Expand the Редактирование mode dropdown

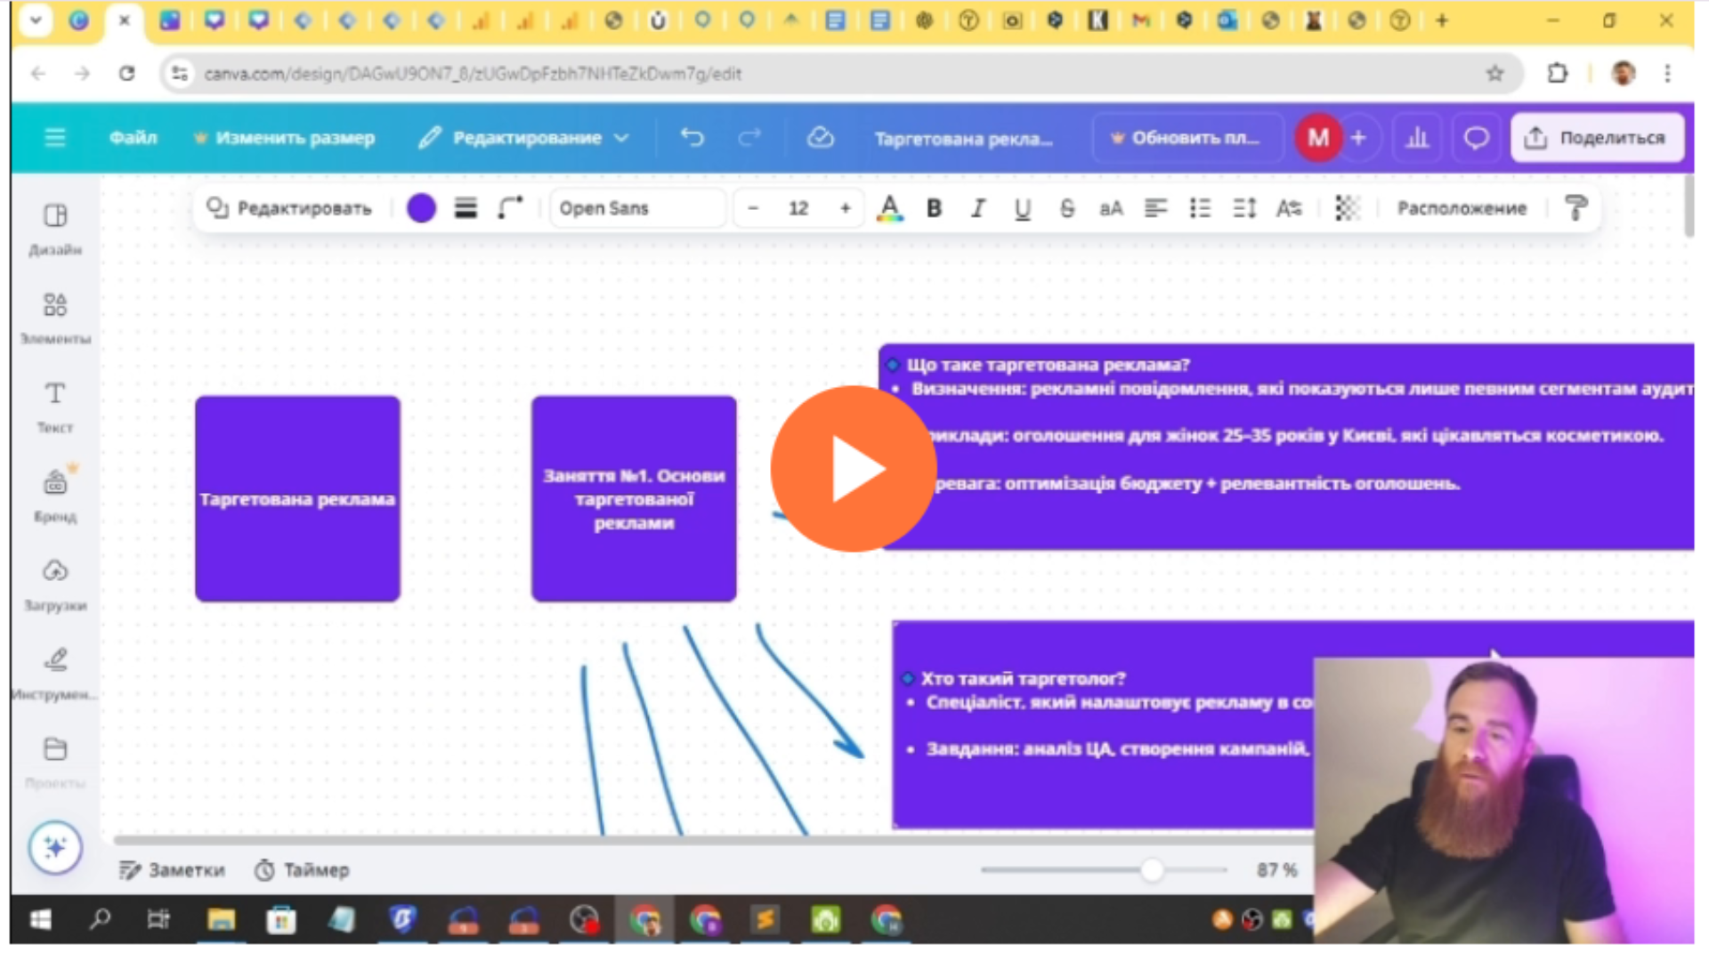pyautogui.click(x=525, y=138)
